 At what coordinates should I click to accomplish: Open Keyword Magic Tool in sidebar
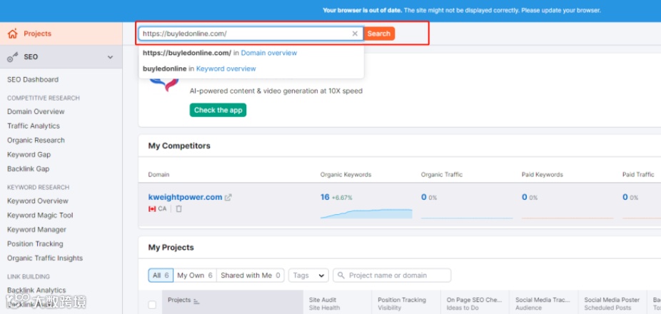pos(40,216)
